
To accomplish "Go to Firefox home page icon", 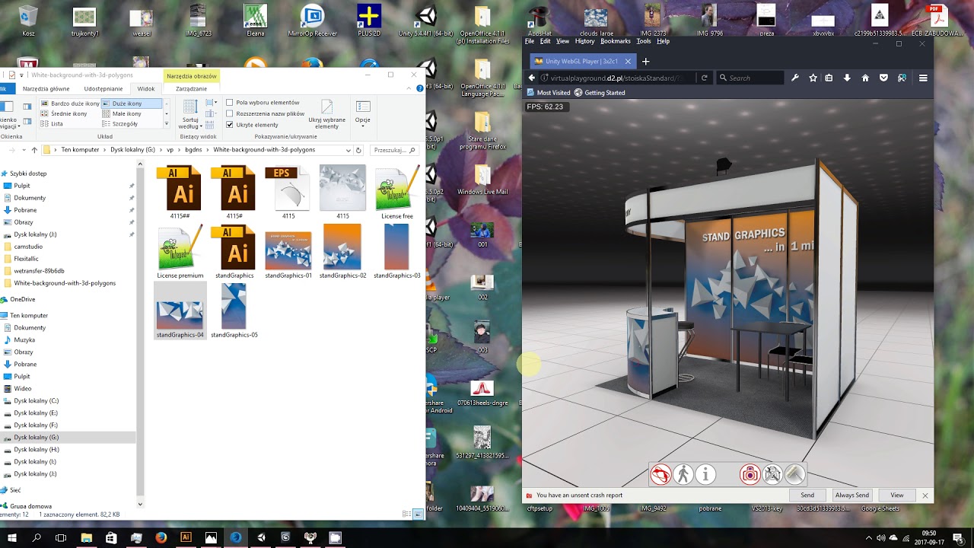I will pos(865,78).
